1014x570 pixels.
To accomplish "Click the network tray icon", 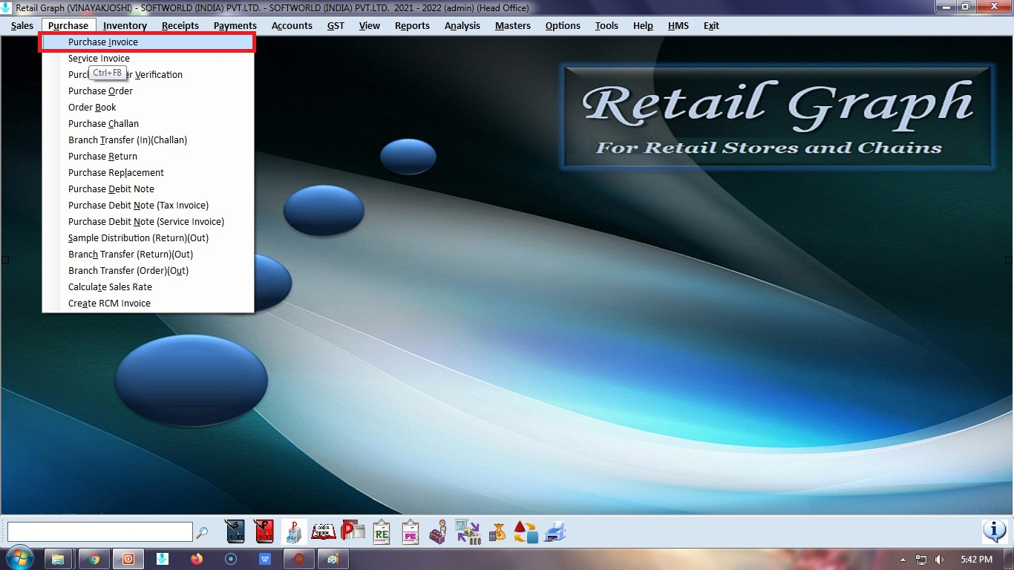I will click(921, 559).
